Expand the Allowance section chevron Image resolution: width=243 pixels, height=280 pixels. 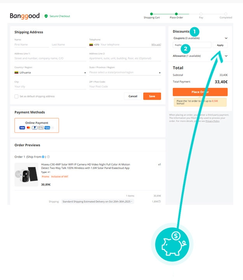(x=226, y=56)
